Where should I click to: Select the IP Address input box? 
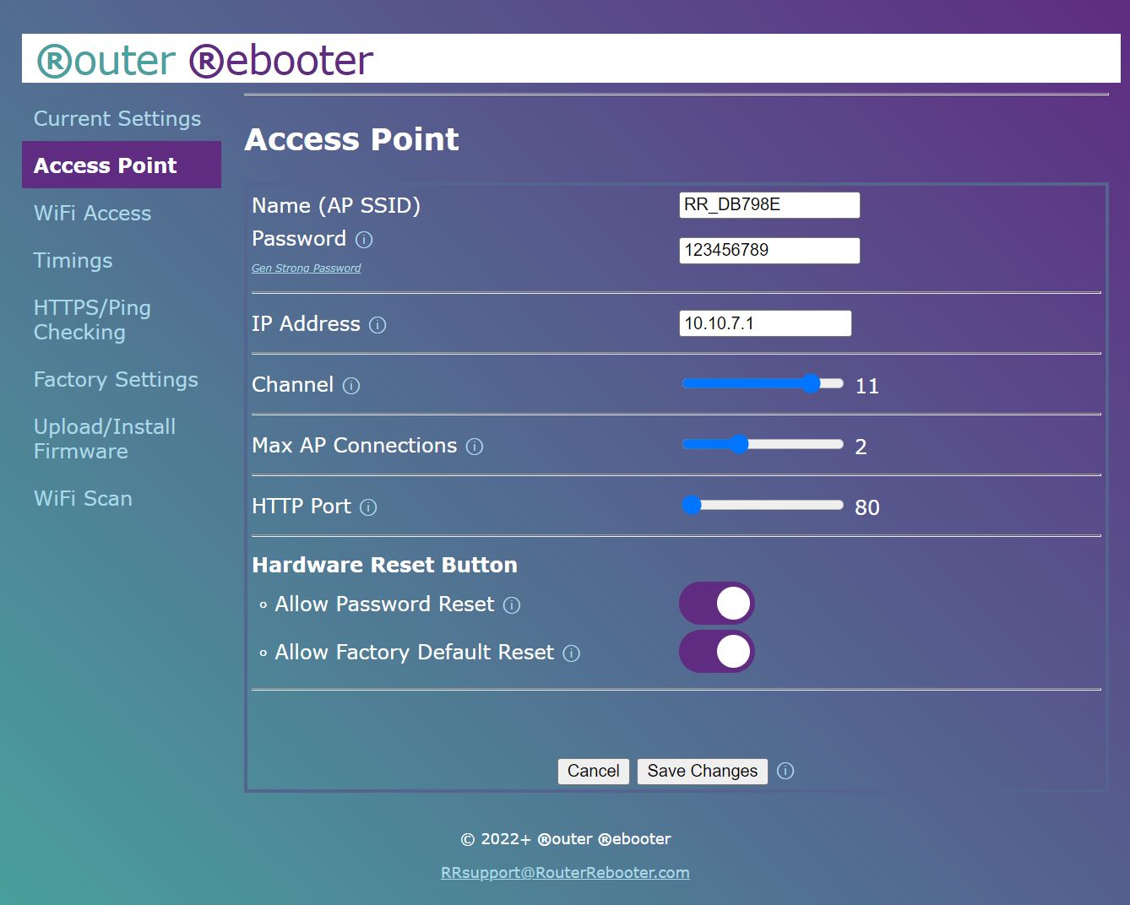[765, 323]
